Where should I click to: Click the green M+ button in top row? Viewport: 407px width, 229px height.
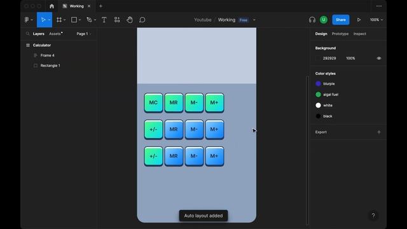point(214,103)
